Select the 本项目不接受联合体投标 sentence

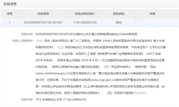tap(130, 93)
